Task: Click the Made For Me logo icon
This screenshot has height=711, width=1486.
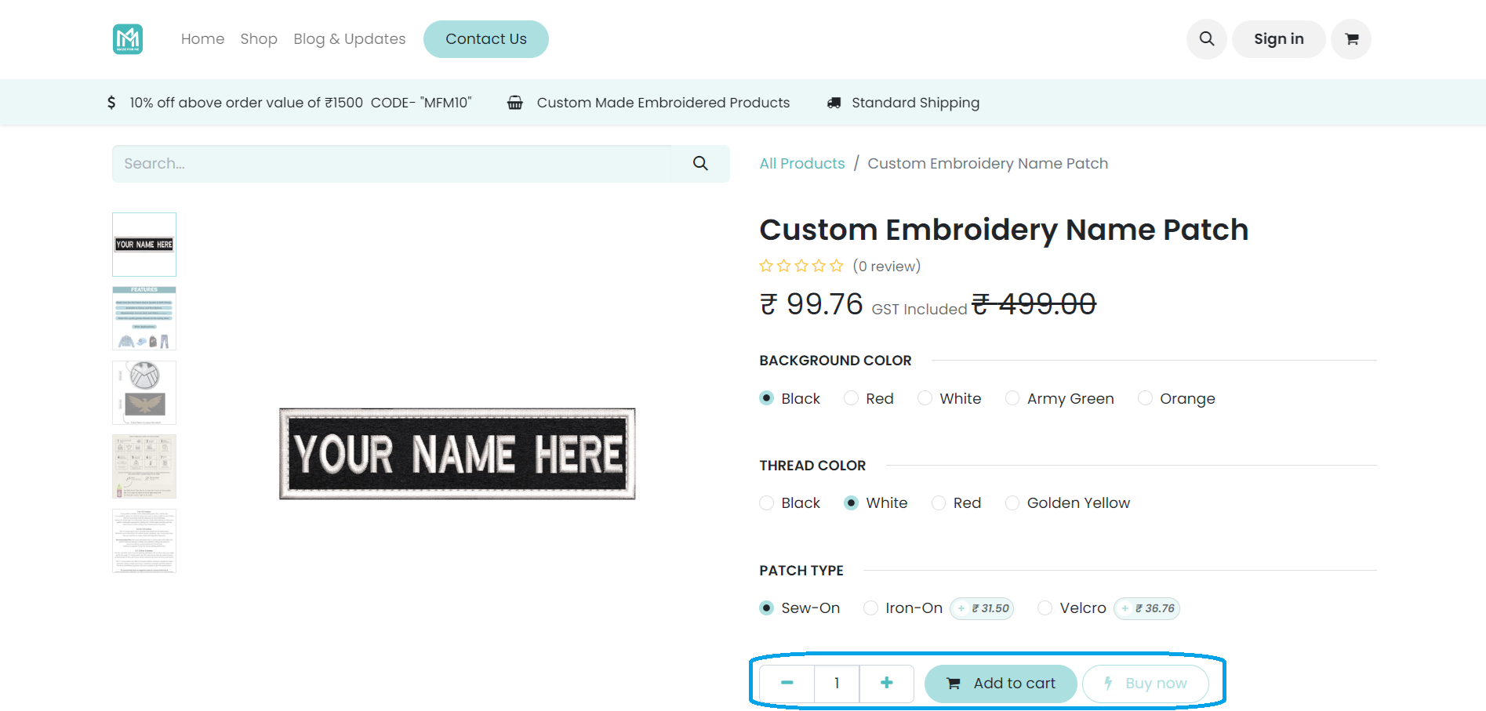Action: 128,39
